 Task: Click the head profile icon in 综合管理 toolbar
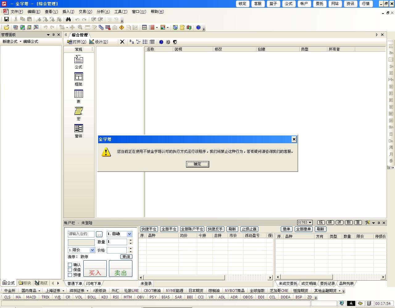click(x=175, y=42)
